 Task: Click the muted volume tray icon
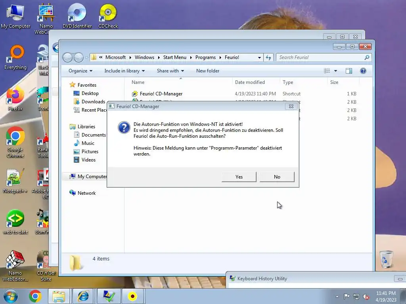[366, 296]
